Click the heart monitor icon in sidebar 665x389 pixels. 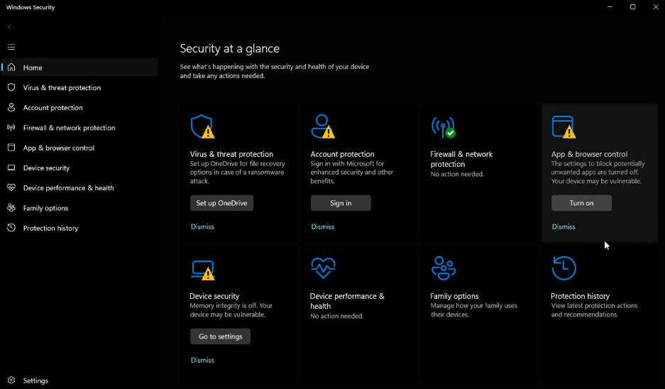[x=11, y=187]
